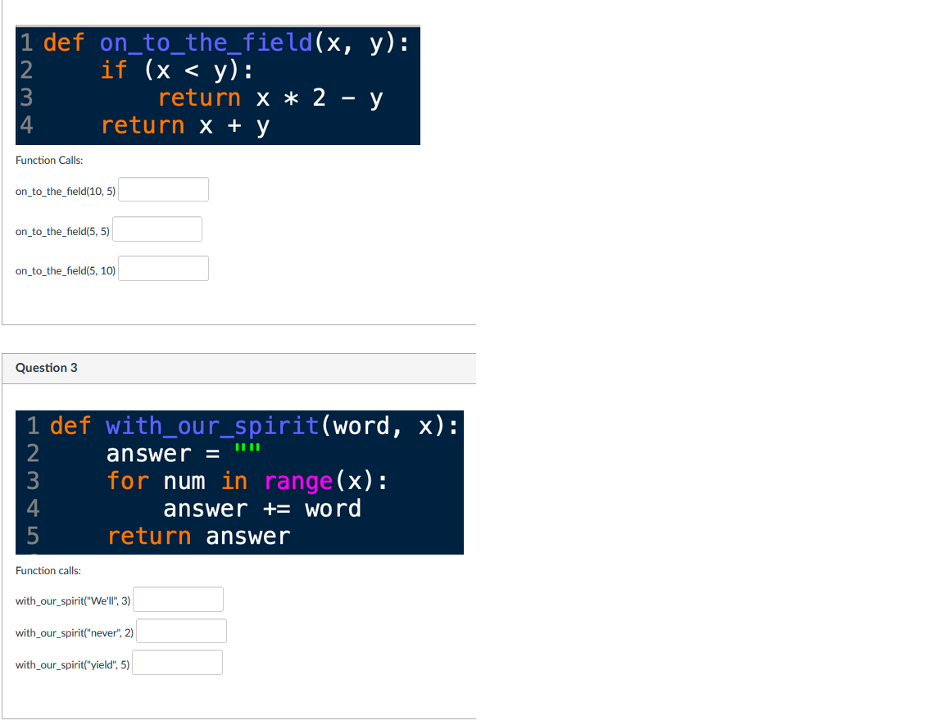Click the return answer statement

[197, 536]
